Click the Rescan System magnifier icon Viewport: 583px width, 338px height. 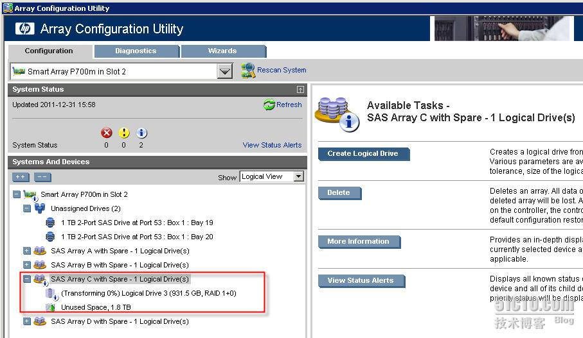(248, 70)
